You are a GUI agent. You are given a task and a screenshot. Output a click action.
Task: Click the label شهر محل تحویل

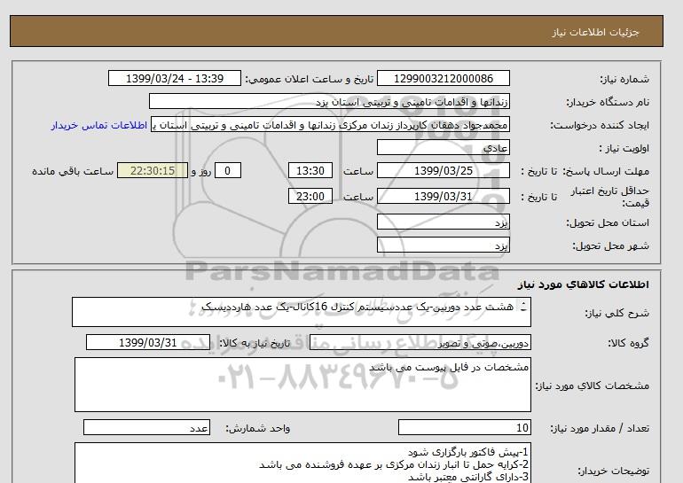(610, 245)
